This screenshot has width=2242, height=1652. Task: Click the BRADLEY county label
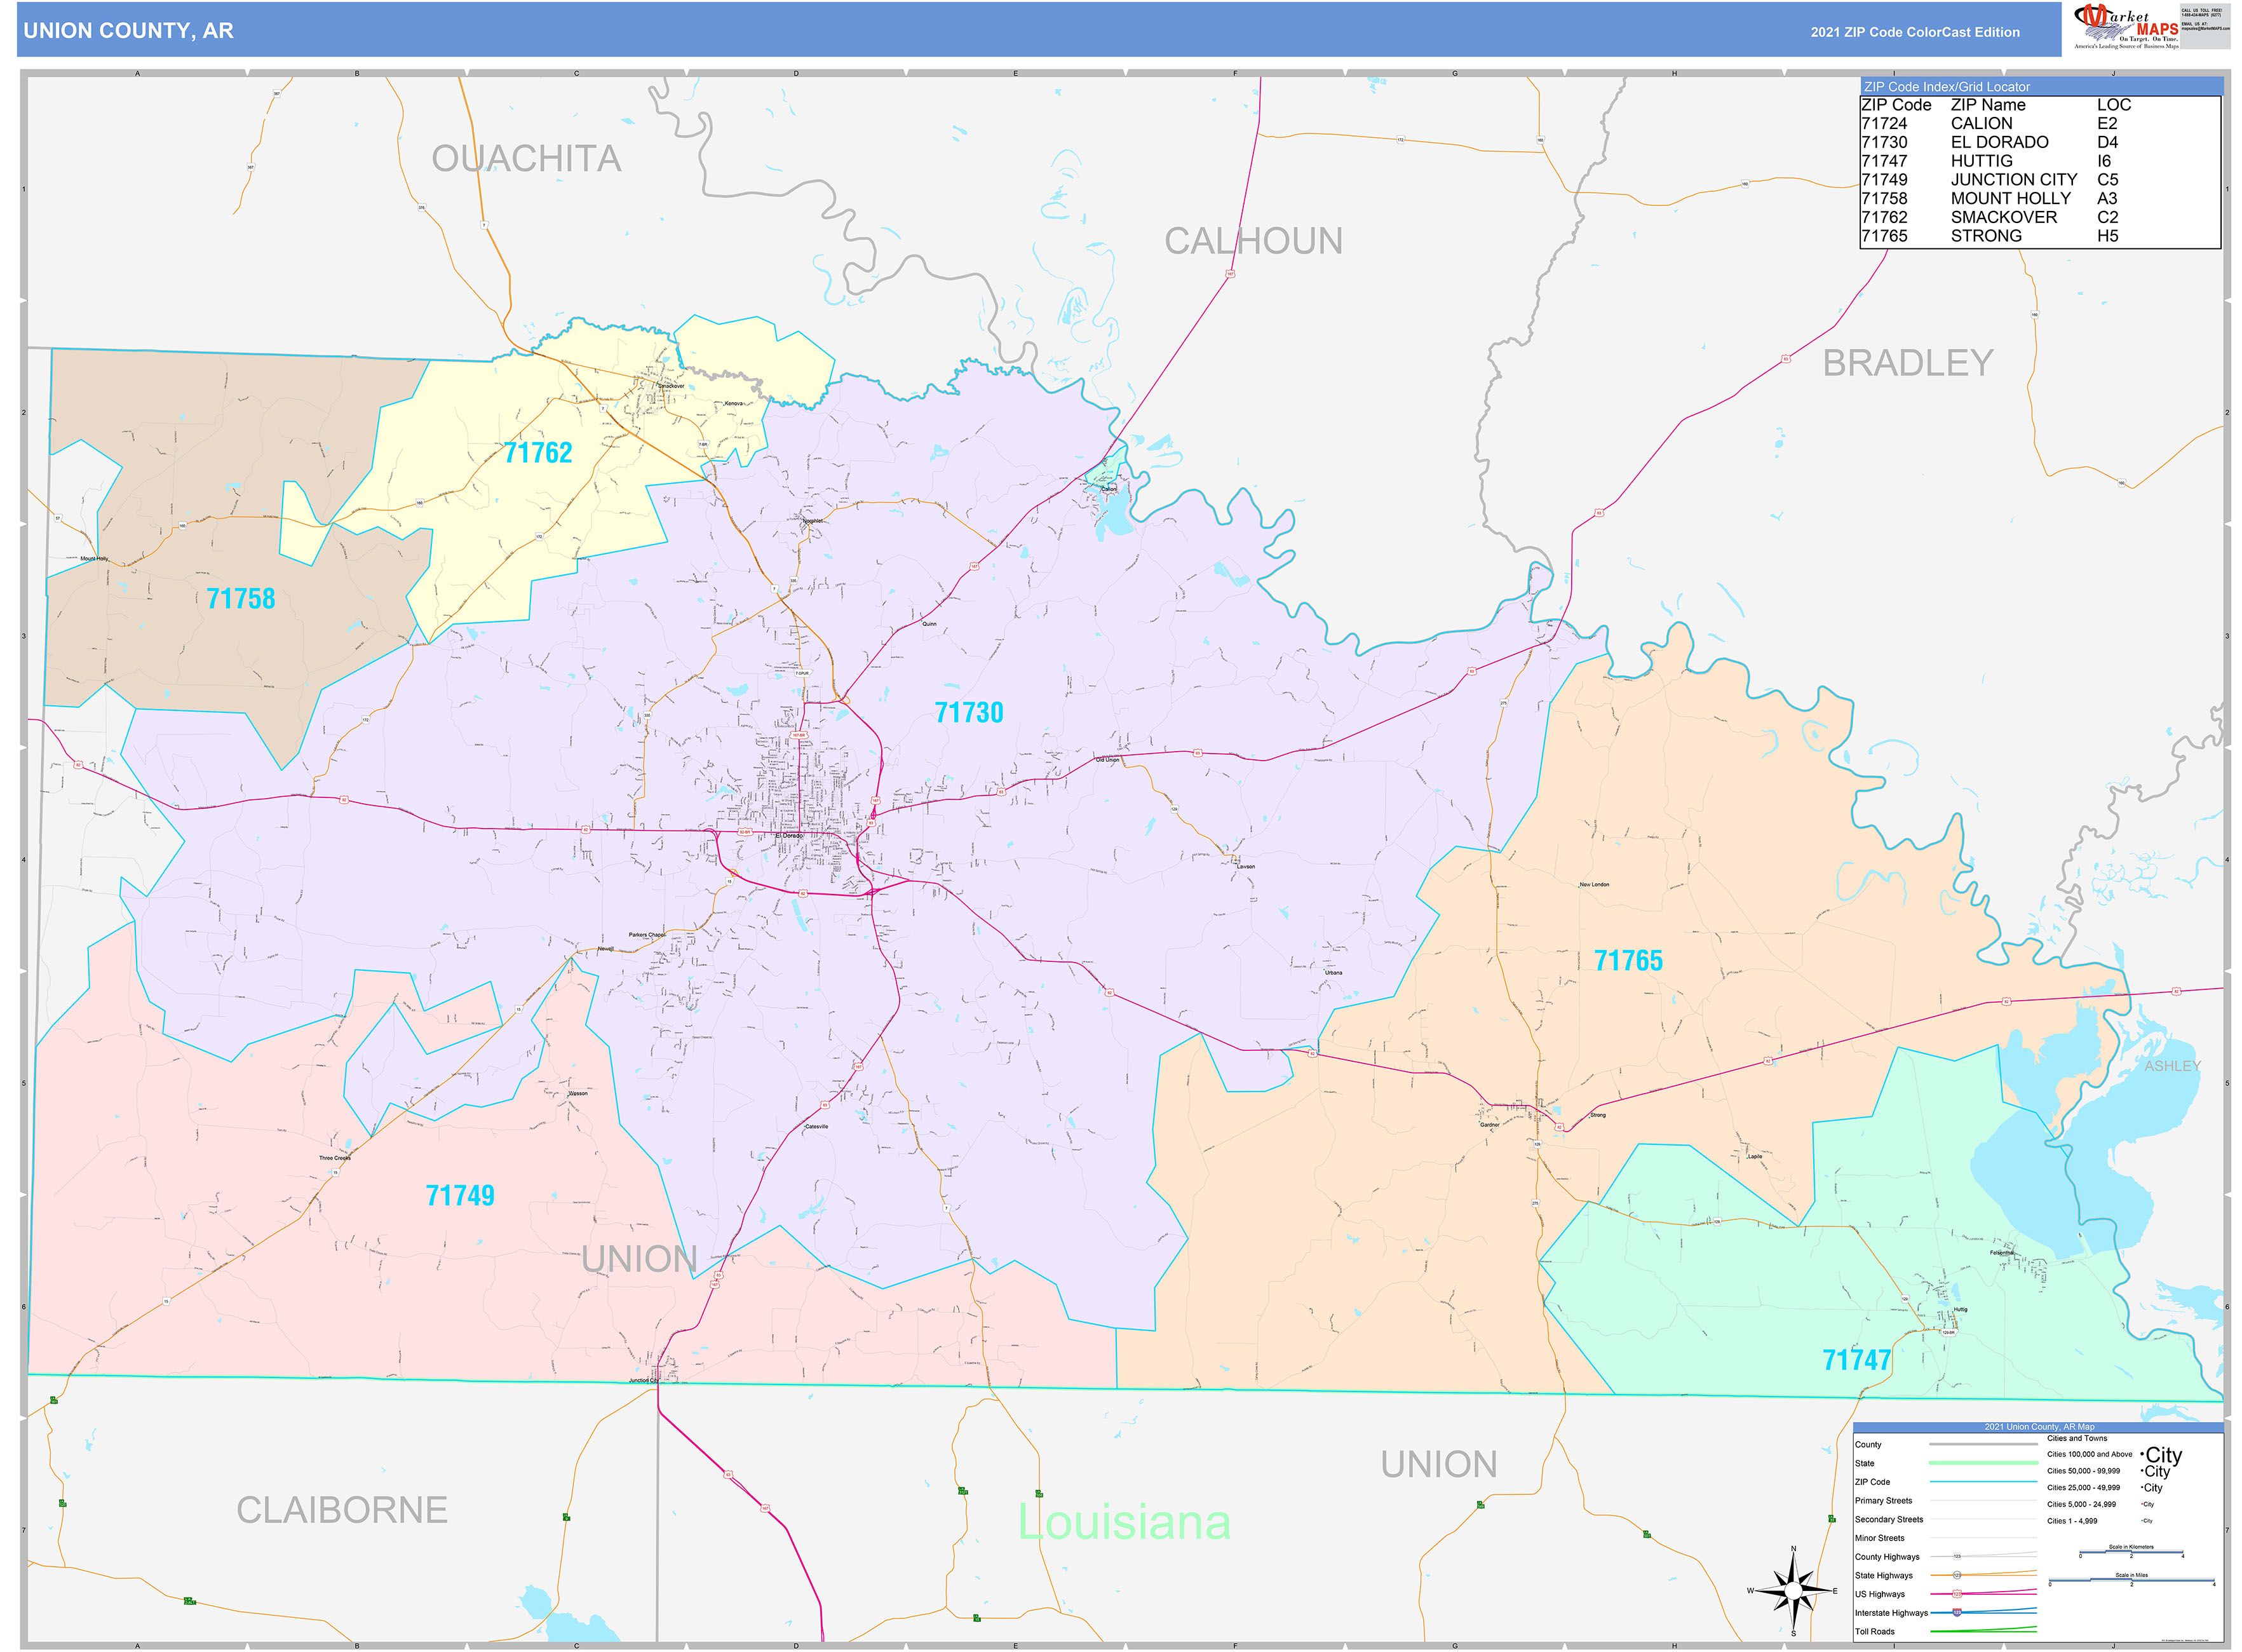(x=1907, y=362)
